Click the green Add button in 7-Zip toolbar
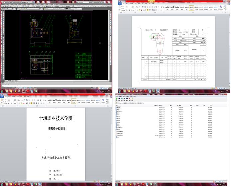 click(117, 99)
